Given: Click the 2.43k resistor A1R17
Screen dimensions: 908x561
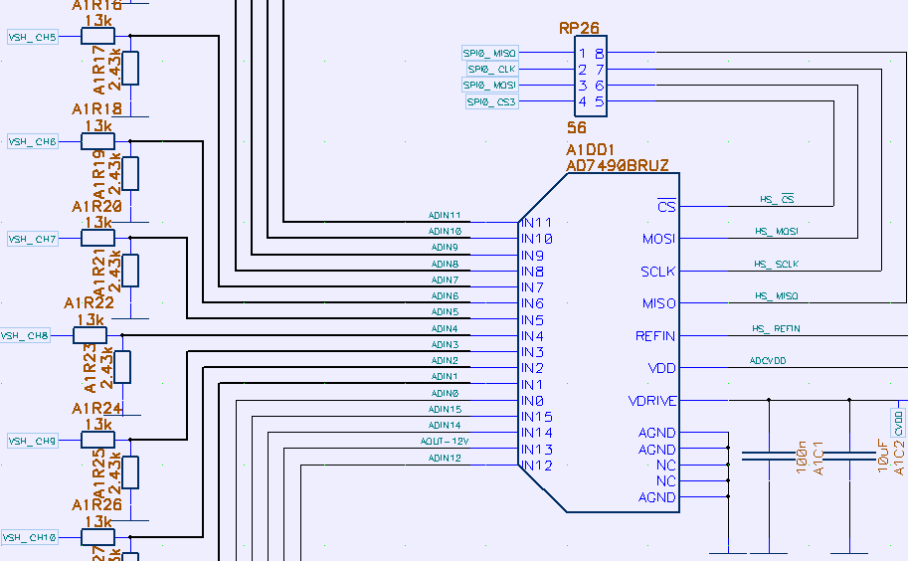Looking at the screenshot, I should point(130,68).
